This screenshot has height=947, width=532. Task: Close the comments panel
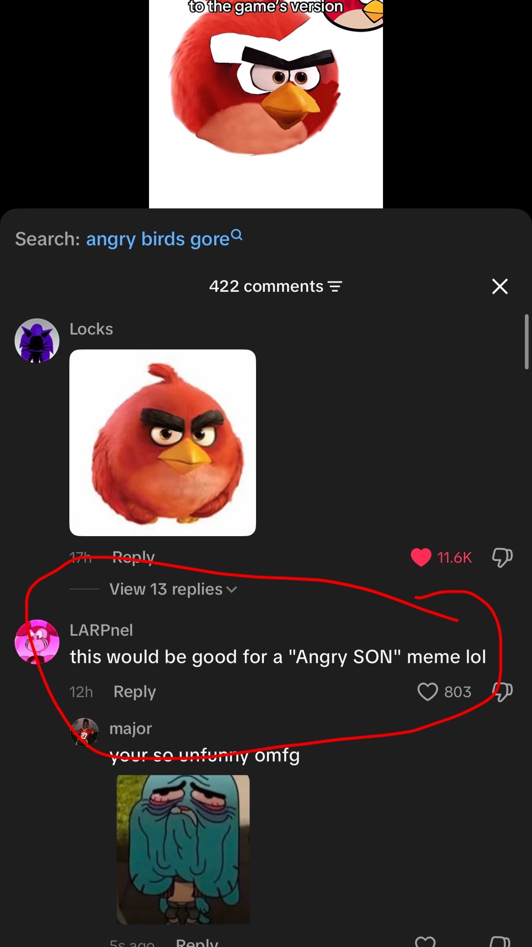pos(500,286)
